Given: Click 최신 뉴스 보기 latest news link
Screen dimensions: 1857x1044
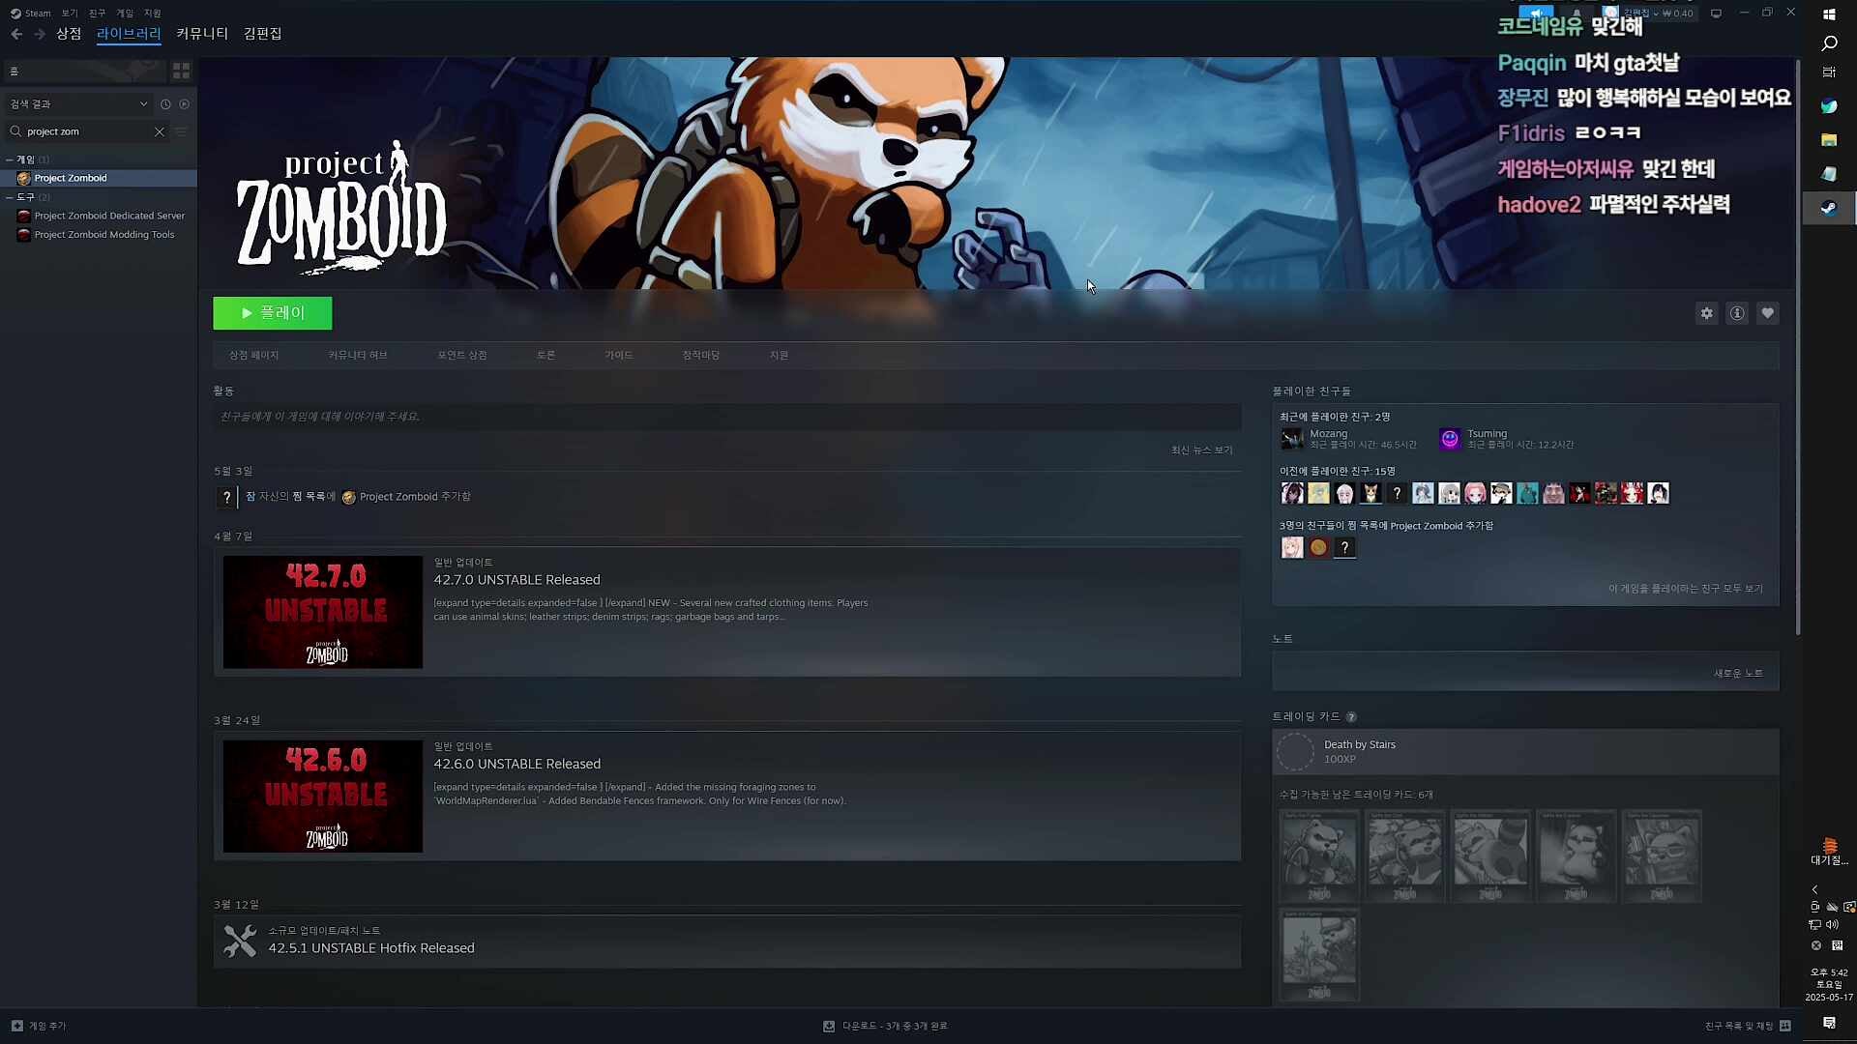Looking at the screenshot, I should click(x=1201, y=450).
